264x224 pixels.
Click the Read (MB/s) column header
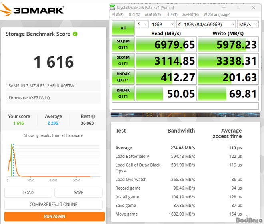tap(166, 33)
